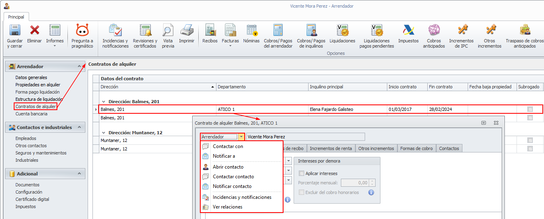Click the Porcentaje mensual stepper arrows
The height and width of the screenshot is (219, 544).
372,183
